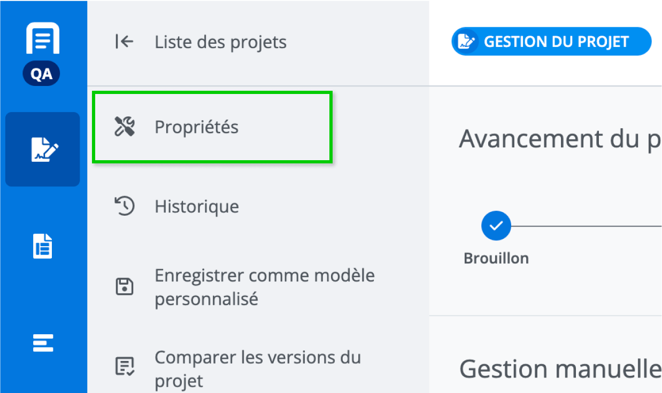
Task: Click the QA environment badge
Action: 42,74
